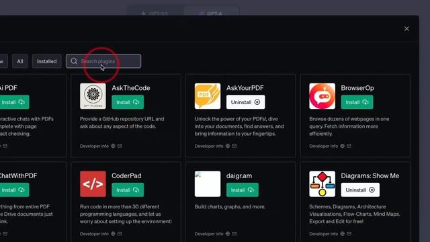Click the BrowserOp plugin title
This screenshot has height=242, width=430.
pyautogui.click(x=357, y=88)
